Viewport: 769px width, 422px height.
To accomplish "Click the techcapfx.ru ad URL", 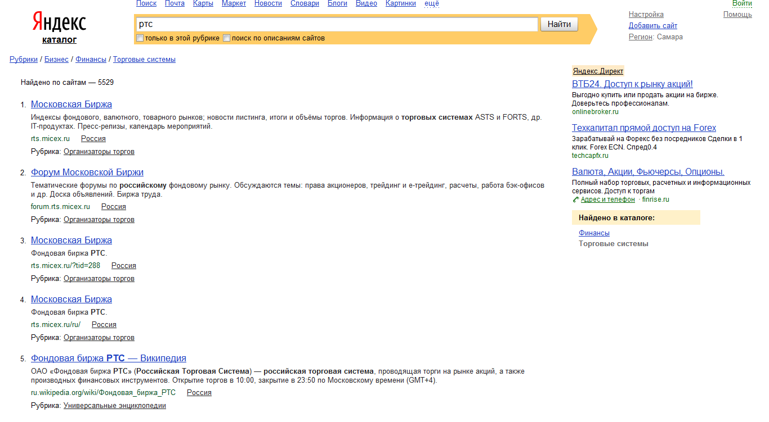I will point(590,156).
